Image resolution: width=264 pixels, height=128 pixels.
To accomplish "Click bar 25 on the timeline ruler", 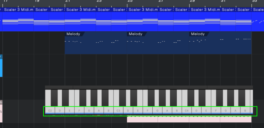I will point(130,1).
